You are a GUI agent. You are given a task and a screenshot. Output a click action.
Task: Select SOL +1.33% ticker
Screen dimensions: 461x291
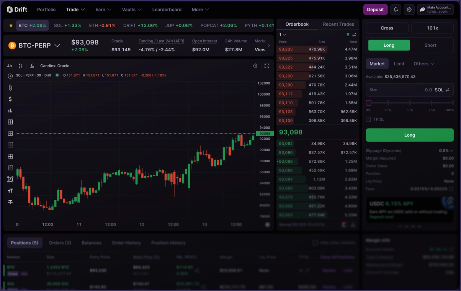click(67, 26)
